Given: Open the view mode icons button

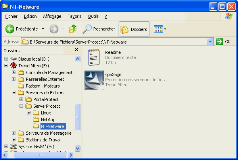Looking at the screenshot, I should 158,29.
